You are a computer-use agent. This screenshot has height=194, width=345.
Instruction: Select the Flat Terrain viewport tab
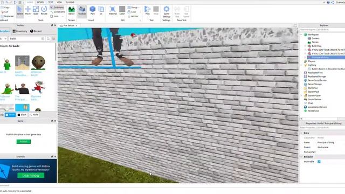coord(69,25)
